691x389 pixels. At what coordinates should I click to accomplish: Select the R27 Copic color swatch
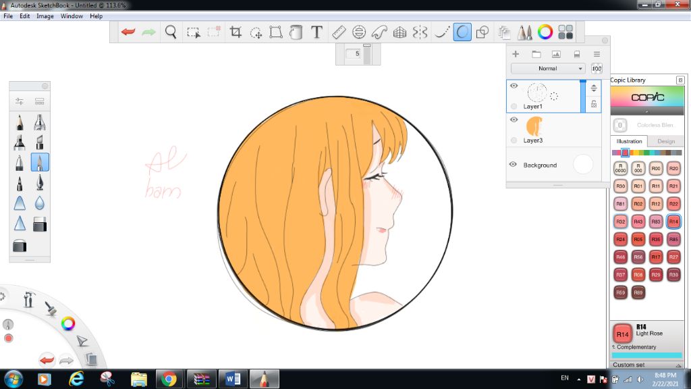[673, 257]
